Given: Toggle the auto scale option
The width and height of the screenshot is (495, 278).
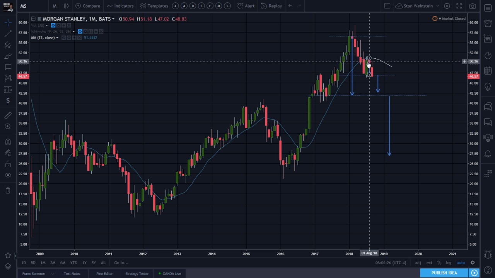Looking at the screenshot, I should pyautogui.click(x=461, y=263).
